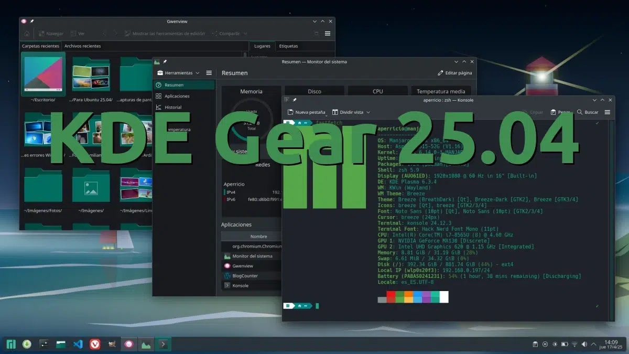Click the Disco card title in System Monitor
The width and height of the screenshot is (629, 354).
(314, 91)
